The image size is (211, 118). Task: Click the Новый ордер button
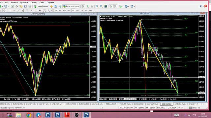coord(41,6)
